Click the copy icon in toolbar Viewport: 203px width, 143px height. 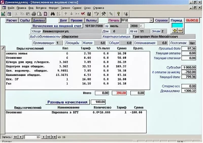point(22,14)
